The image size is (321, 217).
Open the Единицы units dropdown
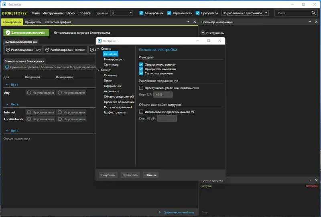pyautogui.click(x=122, y=13)
